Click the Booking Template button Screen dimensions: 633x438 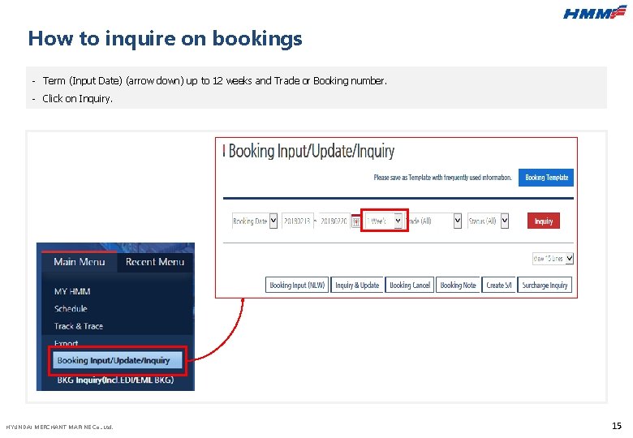[x=546, y=178]
